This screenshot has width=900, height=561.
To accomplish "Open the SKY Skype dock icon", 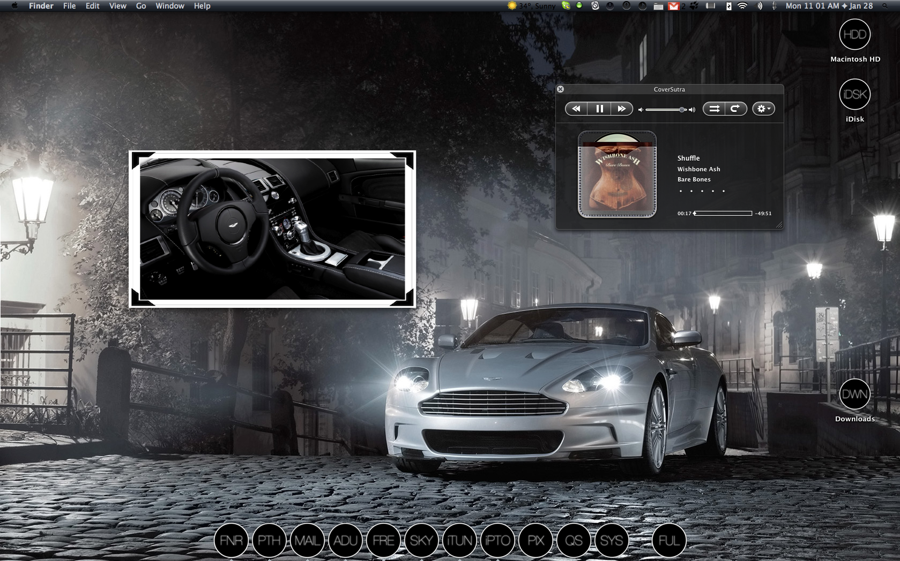I will pos(421,540).
